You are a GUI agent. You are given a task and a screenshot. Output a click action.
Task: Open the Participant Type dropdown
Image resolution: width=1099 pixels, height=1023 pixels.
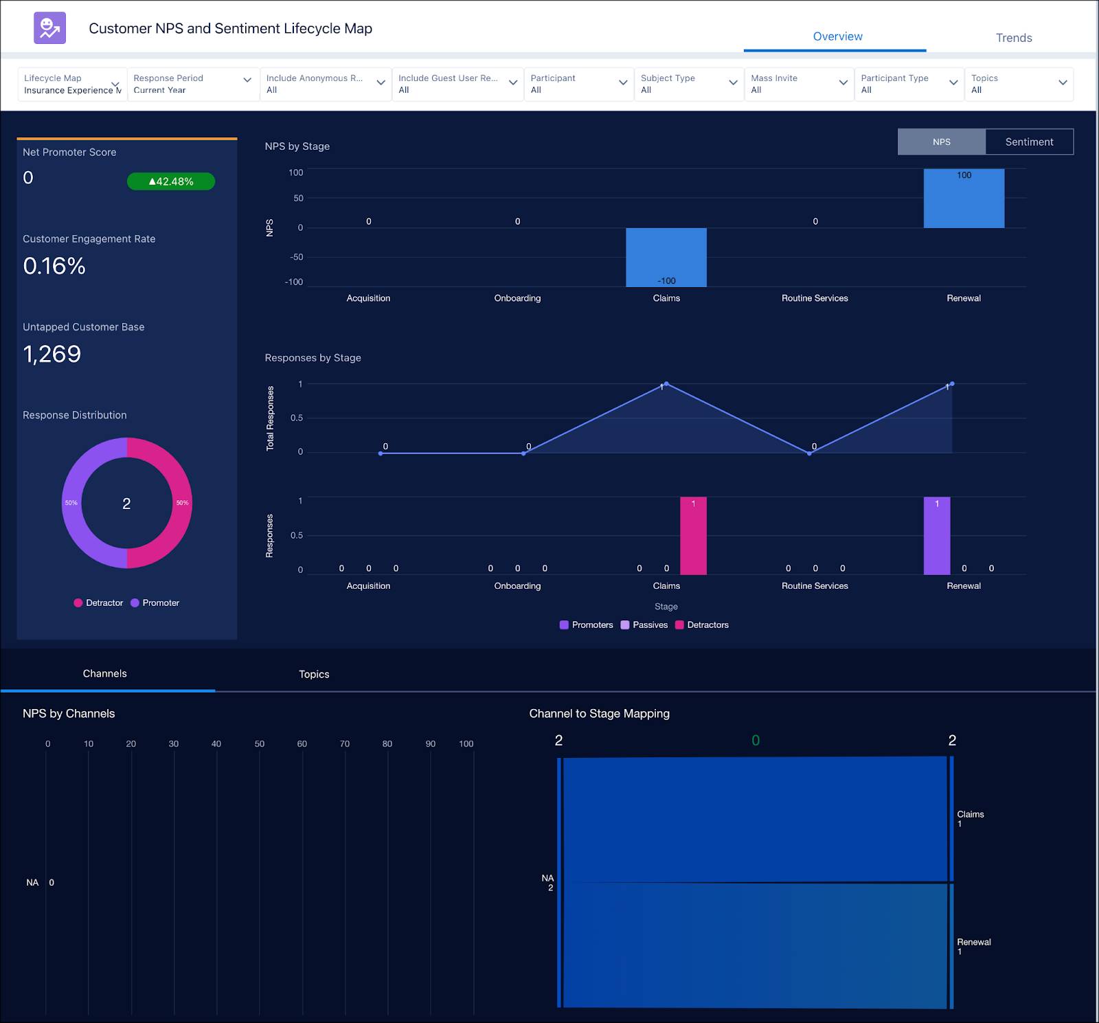909,84
